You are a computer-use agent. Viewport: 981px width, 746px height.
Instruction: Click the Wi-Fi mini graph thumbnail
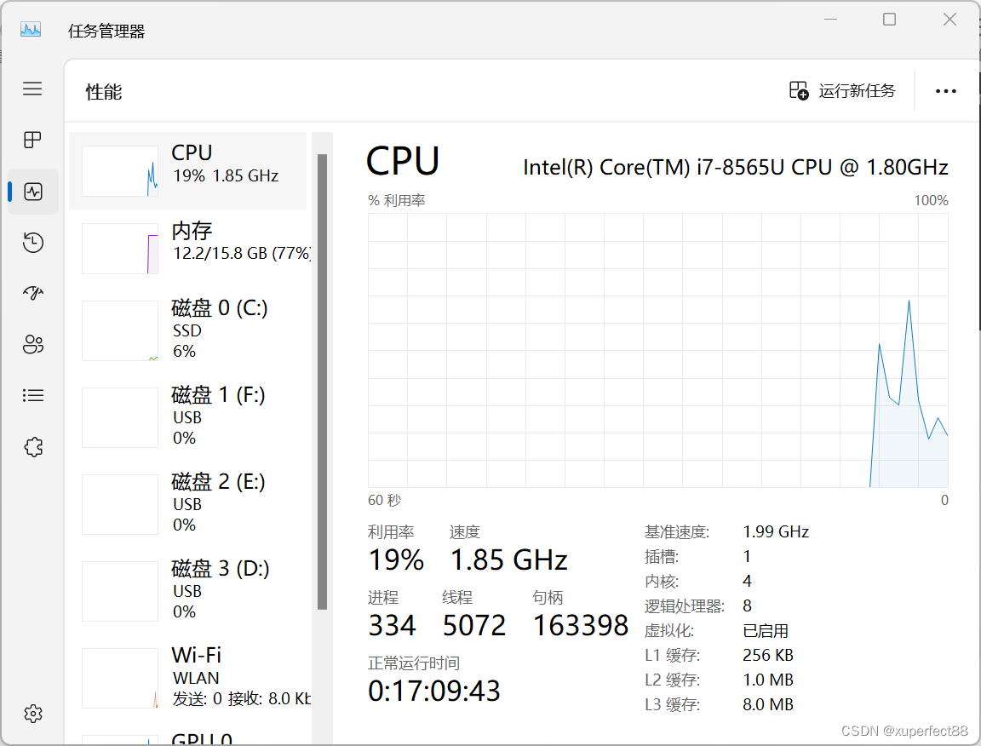click(120, 679)
